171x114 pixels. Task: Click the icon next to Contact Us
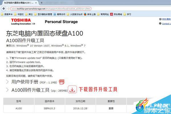click(x=160, y=23)
